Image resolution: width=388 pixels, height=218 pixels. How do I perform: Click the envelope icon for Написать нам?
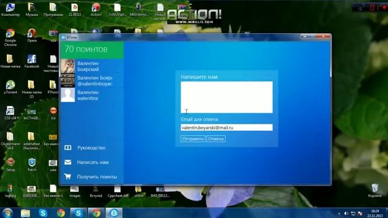click(68, 162)
